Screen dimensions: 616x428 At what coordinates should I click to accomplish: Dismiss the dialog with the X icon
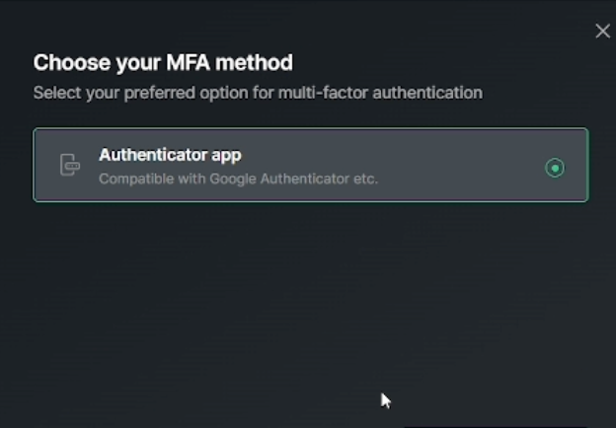[x=602, y=31]
